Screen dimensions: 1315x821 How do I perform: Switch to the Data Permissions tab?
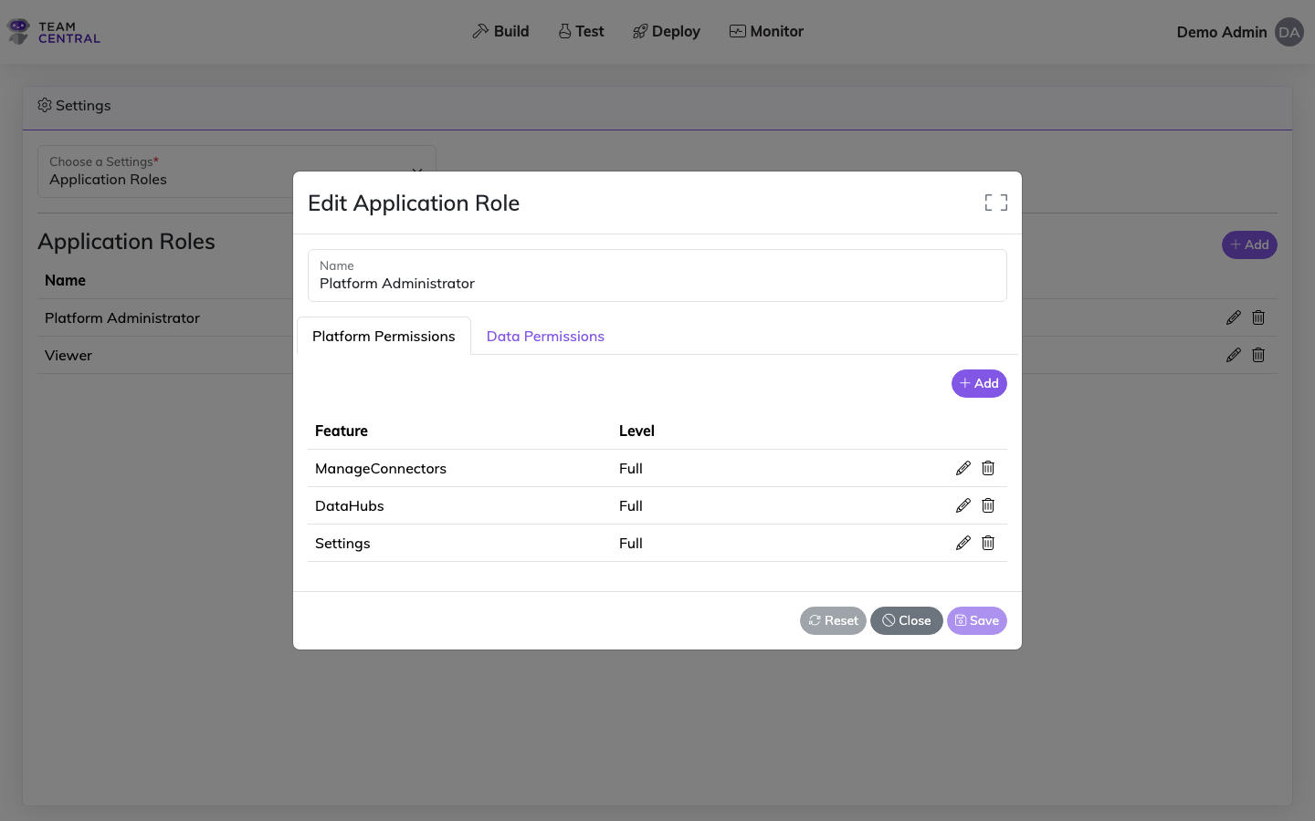[545, 336]
